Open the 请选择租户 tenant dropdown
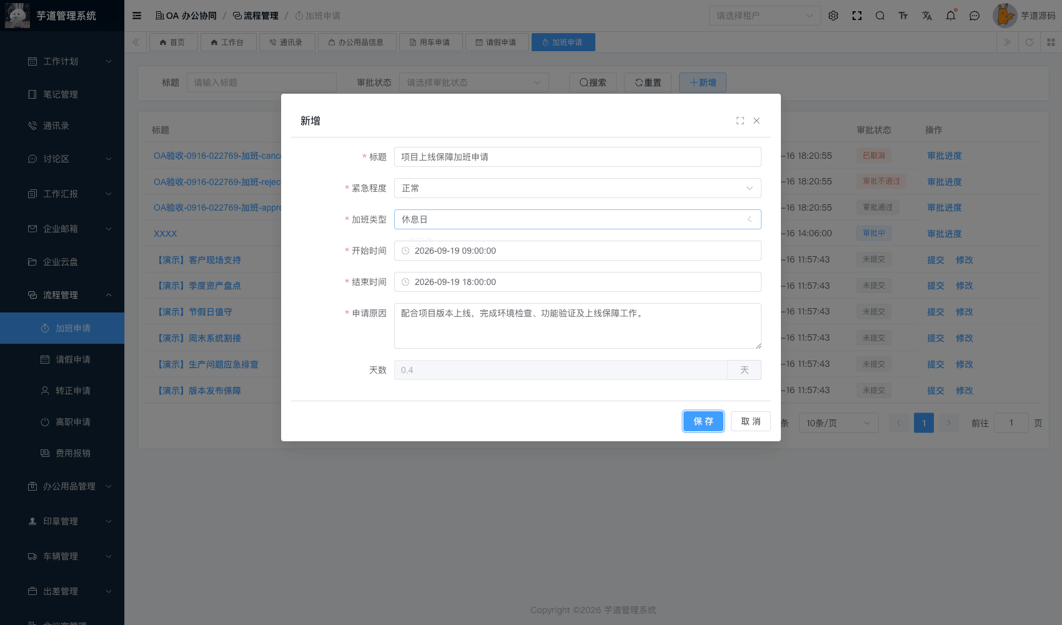The height and width of the screenshot is (625, 1062). pos(765,16)
